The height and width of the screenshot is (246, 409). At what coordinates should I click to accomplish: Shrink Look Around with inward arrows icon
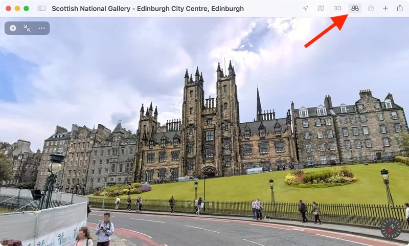[27, 28]
